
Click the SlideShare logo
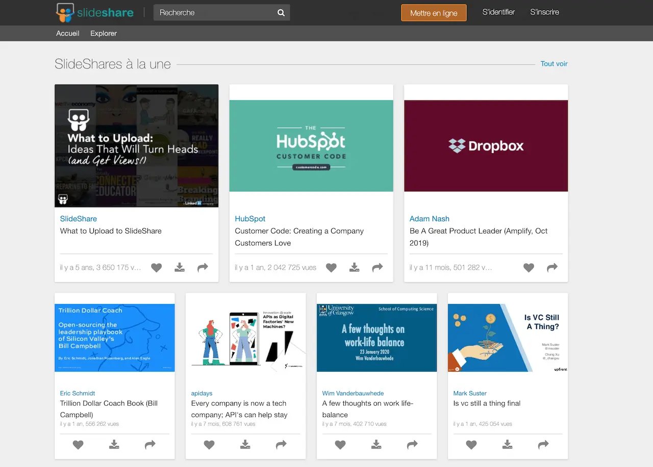coord(95,12)
